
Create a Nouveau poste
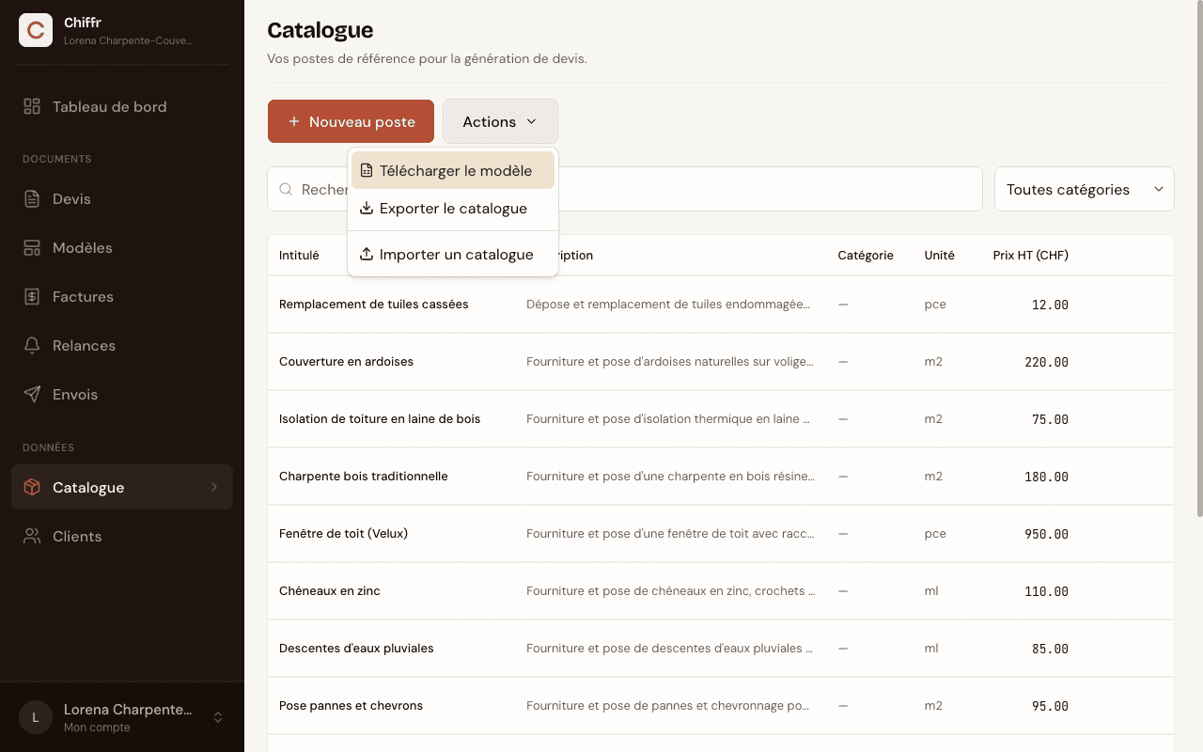(351, 121)
